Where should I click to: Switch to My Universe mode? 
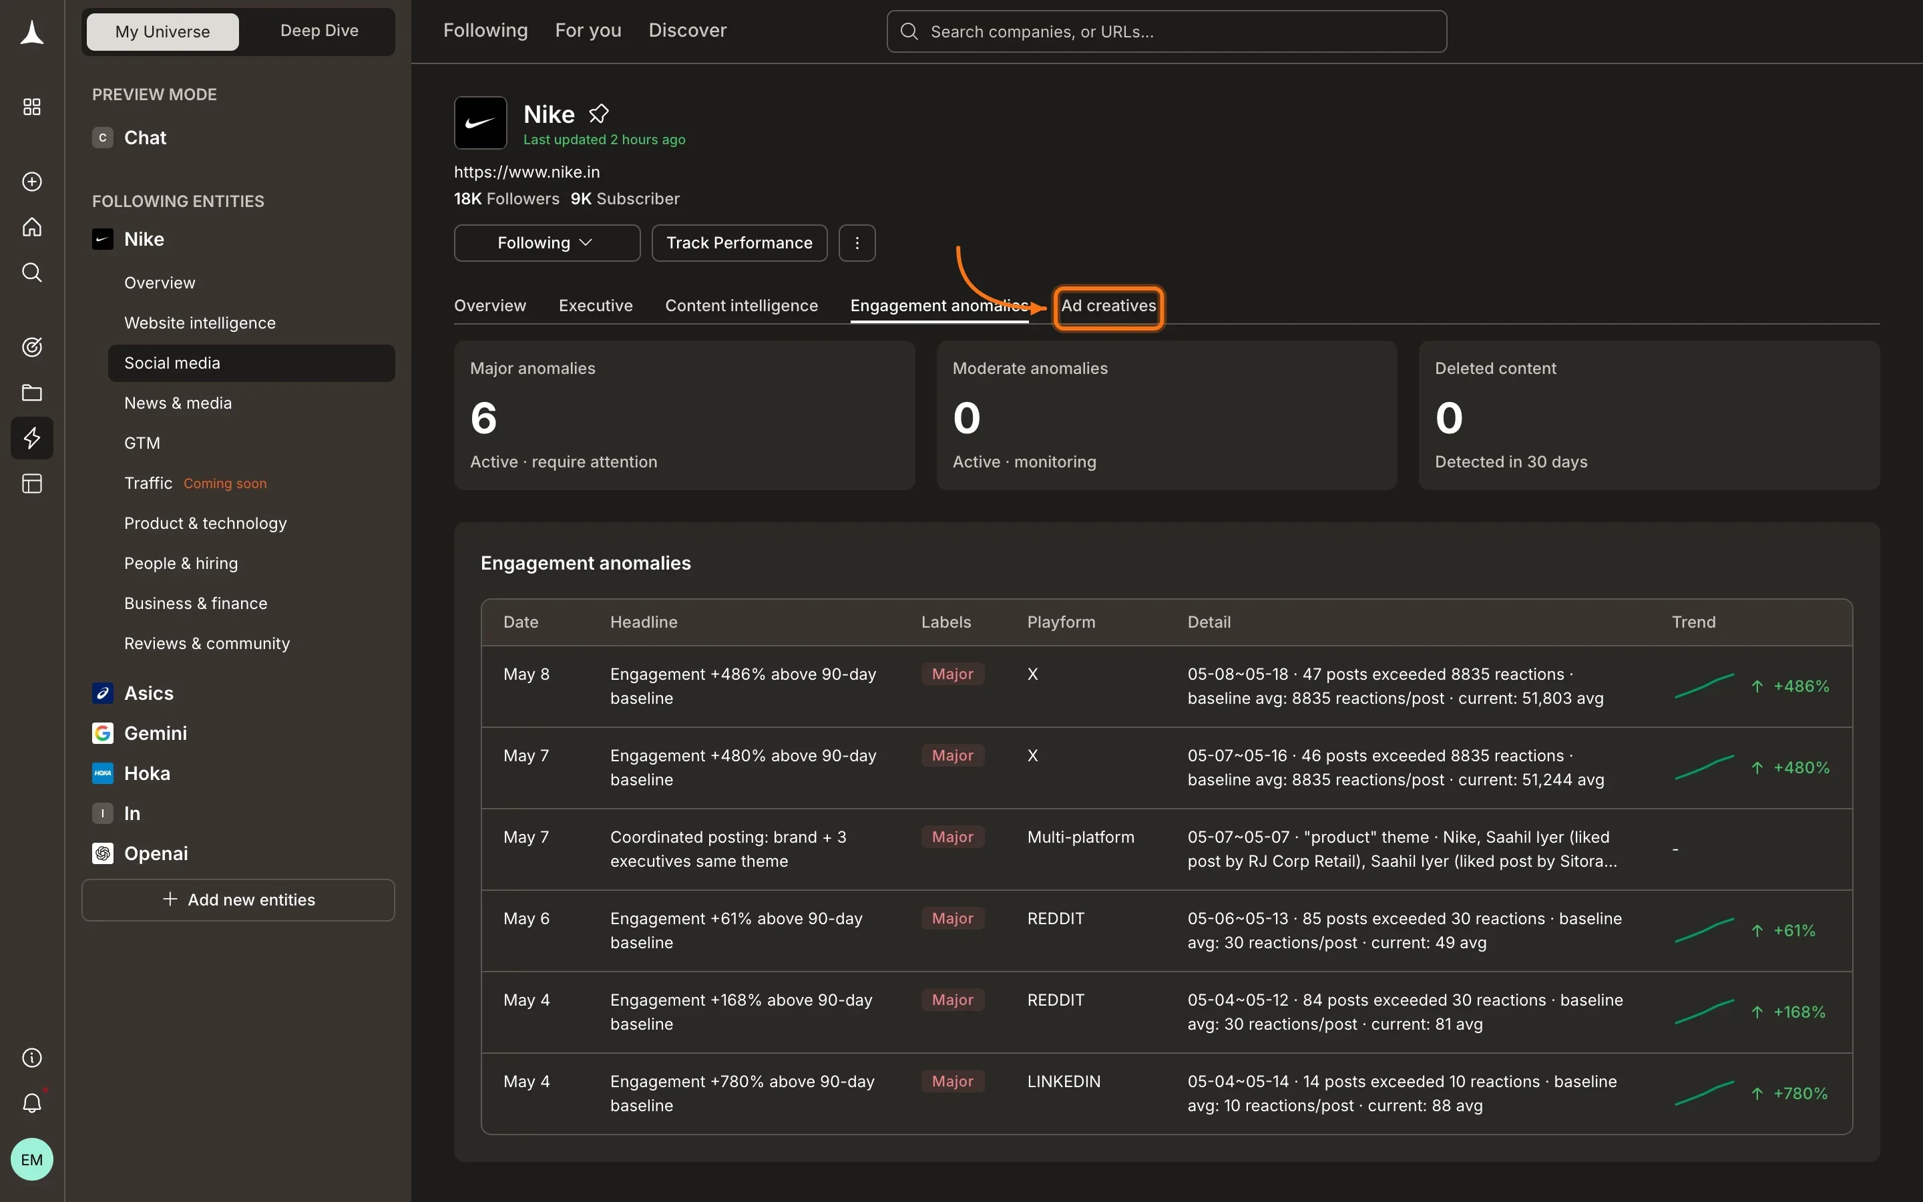[x=163, y=32]
